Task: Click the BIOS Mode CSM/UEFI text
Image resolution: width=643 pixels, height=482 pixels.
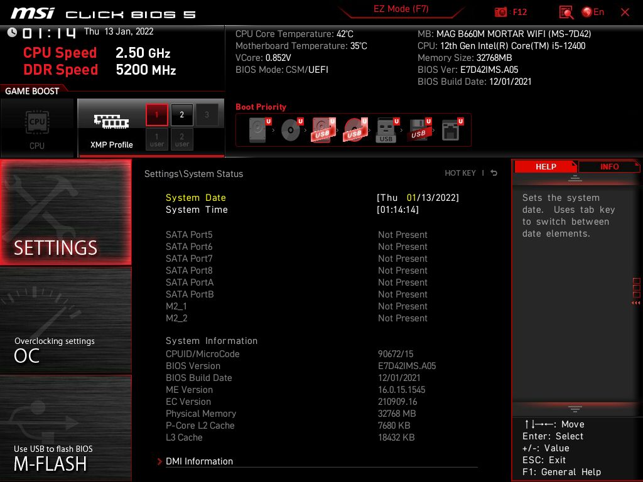Action: click(x=282, y=69)
